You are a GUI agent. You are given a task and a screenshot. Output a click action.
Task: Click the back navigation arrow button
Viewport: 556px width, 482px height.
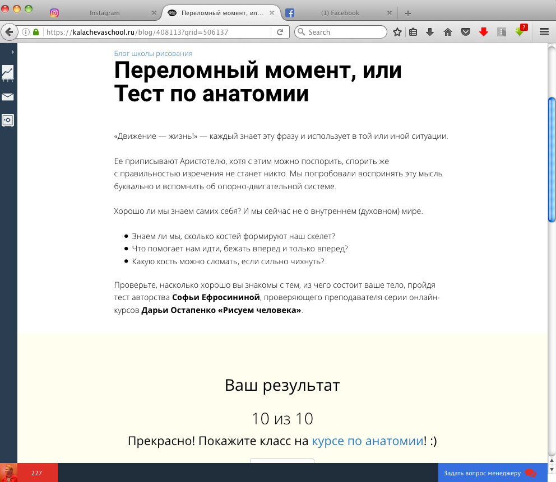[x=9, y=32]
